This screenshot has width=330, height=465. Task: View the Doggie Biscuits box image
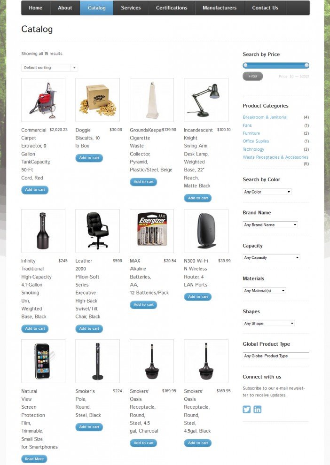(97, 100)
